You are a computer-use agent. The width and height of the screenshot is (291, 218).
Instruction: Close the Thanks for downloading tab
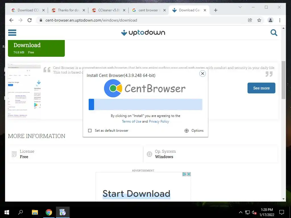[x=84, y=10]
